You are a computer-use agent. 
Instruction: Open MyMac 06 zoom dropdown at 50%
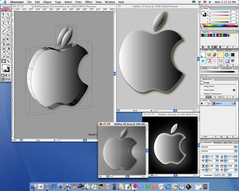coord(108,176)
